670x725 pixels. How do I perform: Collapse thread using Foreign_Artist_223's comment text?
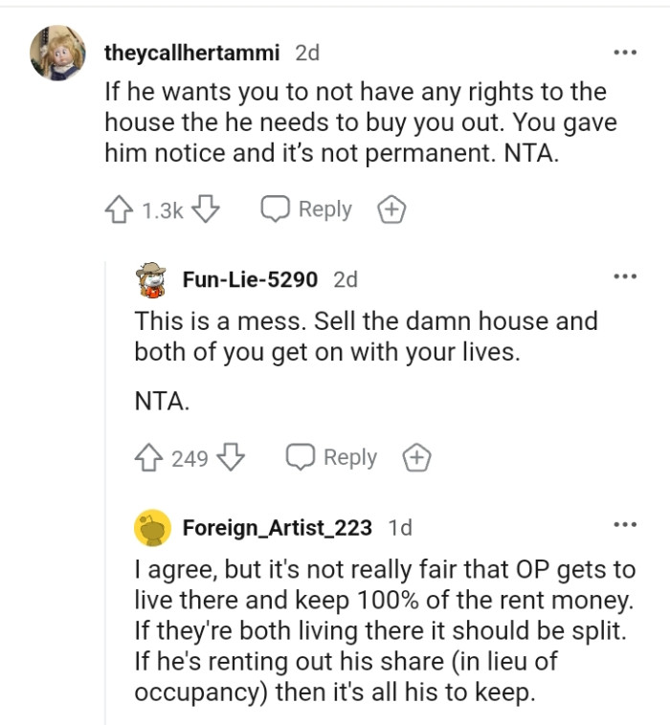coord(383,631)
